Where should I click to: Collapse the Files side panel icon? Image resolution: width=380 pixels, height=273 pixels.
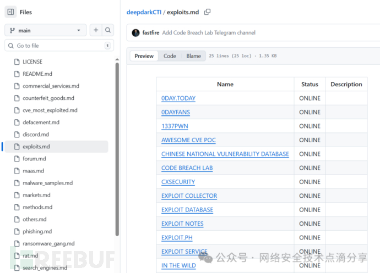click(x=10, y=12)
